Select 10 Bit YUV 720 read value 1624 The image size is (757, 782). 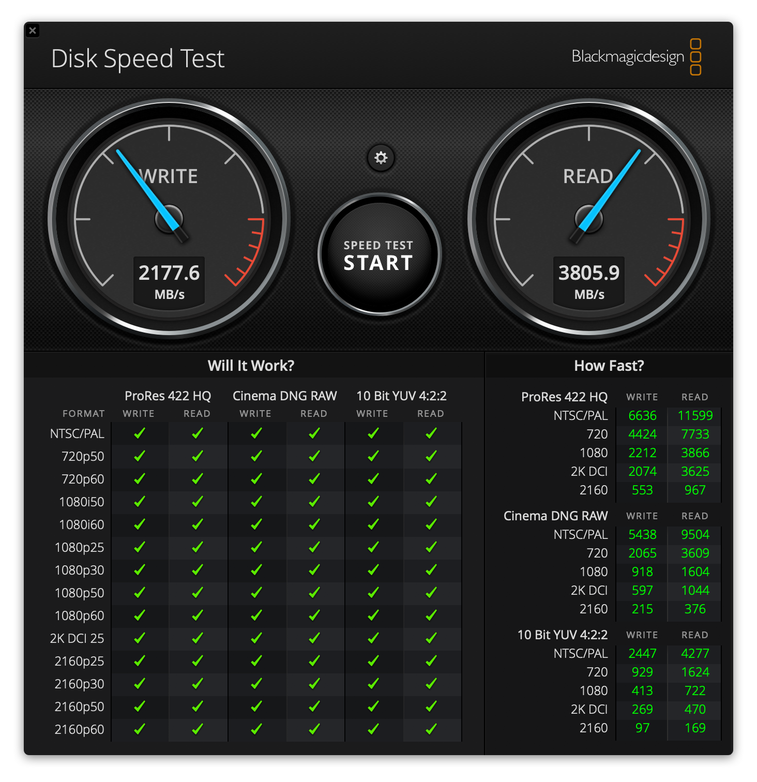click(695, 672)
